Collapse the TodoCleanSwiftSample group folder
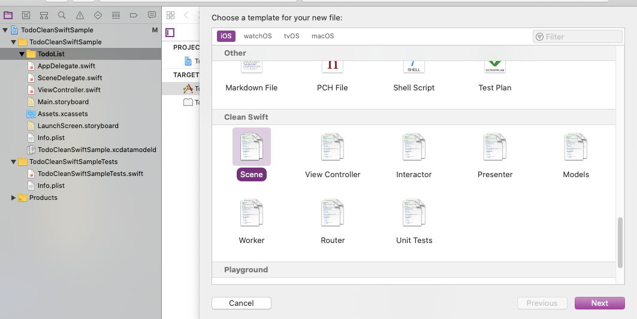 pyautogui.click(x=13, y=42)
